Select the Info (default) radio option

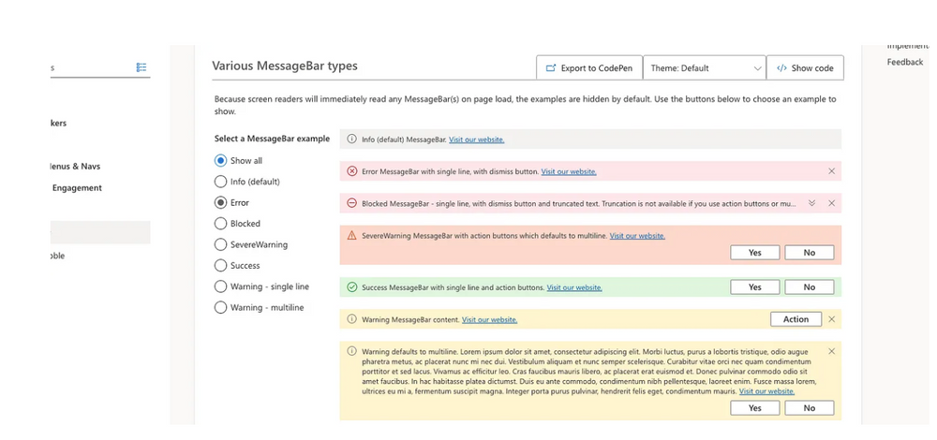221,182
